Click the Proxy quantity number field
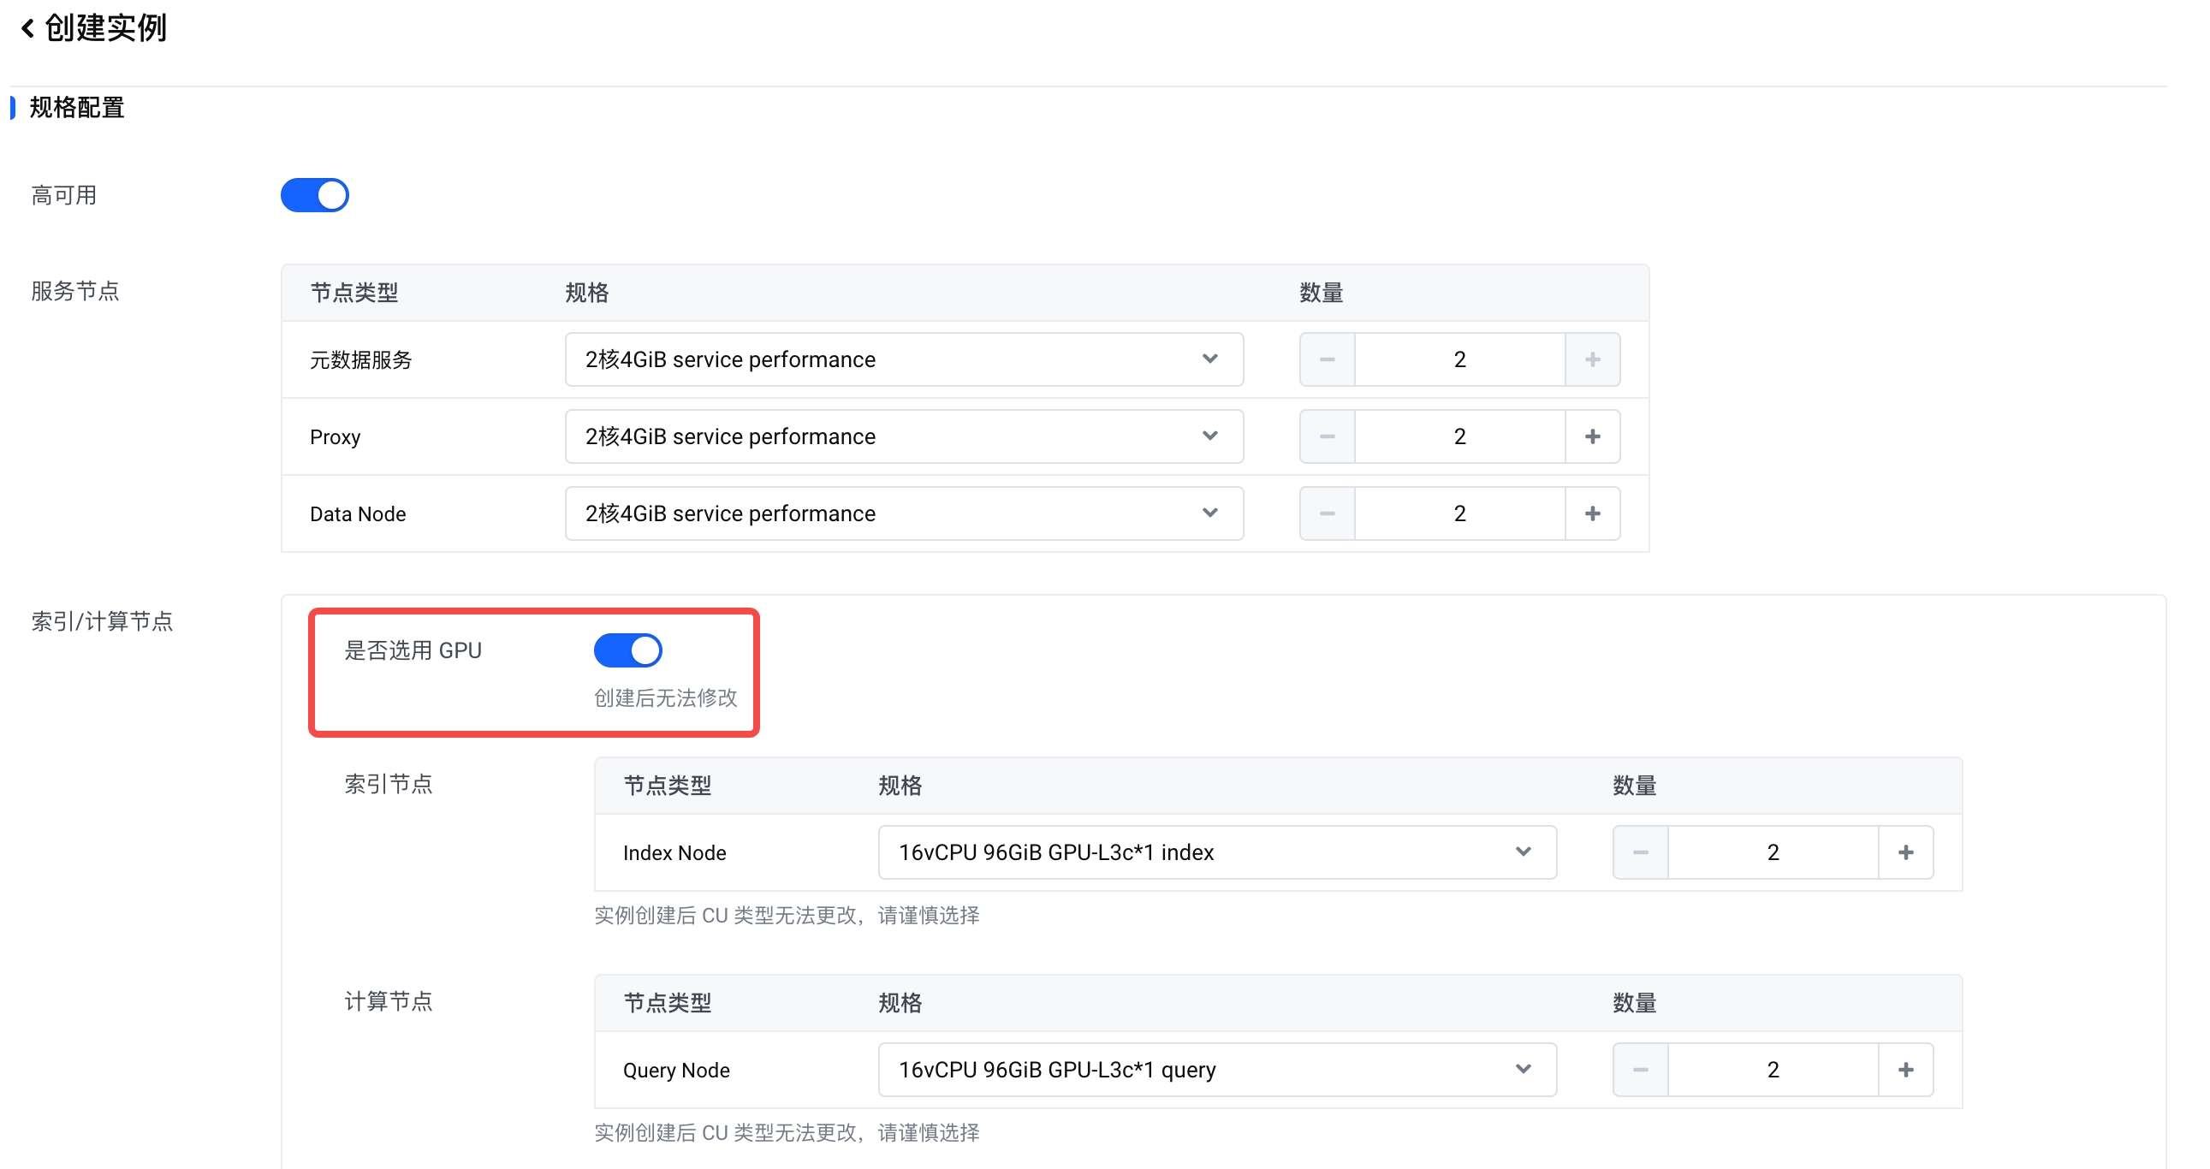The height and width of the screenshot is (1169, 2210). (1459, 436)
